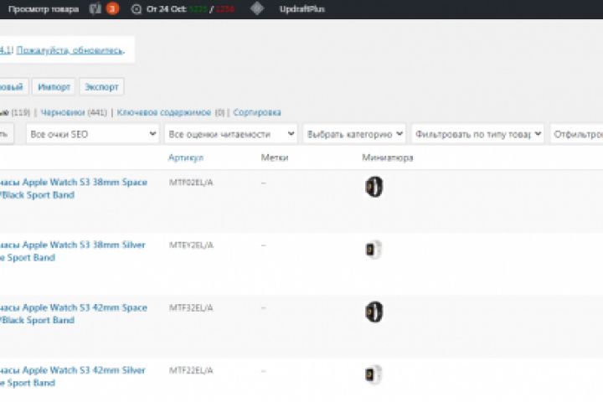Open the 'Все очки SEO' dropdown
The width and height of the screenshot is (603, 402).
click(93, 134)
